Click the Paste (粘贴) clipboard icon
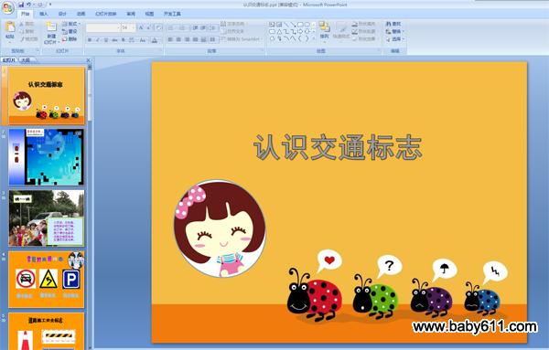The width and height of the screenshot is (549, 350). pyautogui.click(x=10, y=27)
